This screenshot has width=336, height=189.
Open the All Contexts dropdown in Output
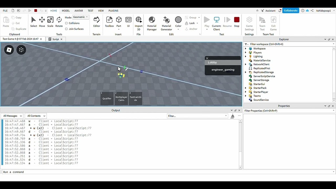click(x=35, y=115)
